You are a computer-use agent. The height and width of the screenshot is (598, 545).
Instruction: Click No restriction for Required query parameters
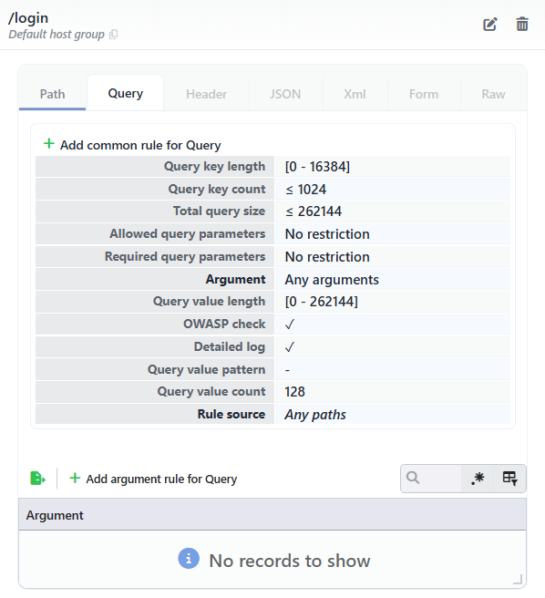pyautogui.click(x=327, y=257)
